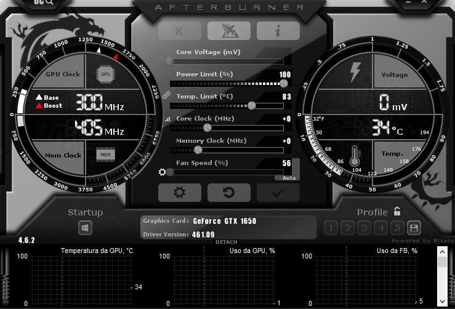Toggle Windows startup icon
455x309 pixels.
pyautogui.click(x=85, y=228)
